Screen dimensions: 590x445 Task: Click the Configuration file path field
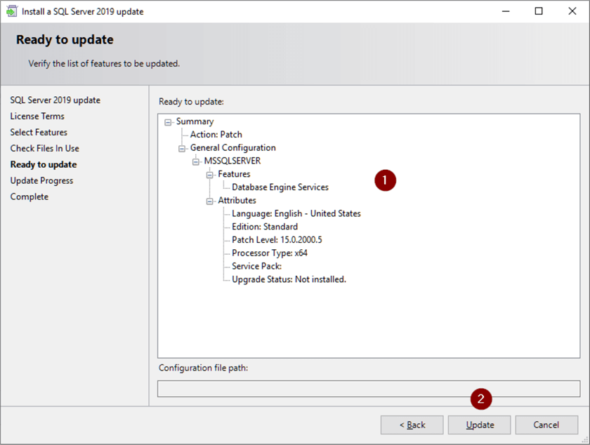pos(369,389)
